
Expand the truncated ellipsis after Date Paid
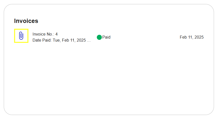point(89,41)
